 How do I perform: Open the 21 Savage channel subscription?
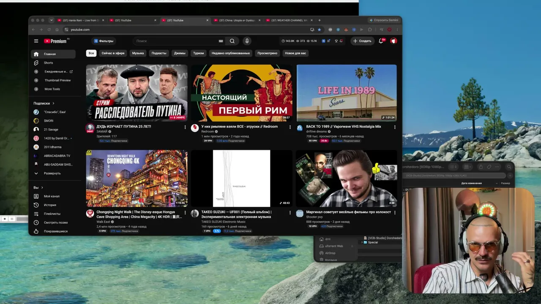pos(53,130)
